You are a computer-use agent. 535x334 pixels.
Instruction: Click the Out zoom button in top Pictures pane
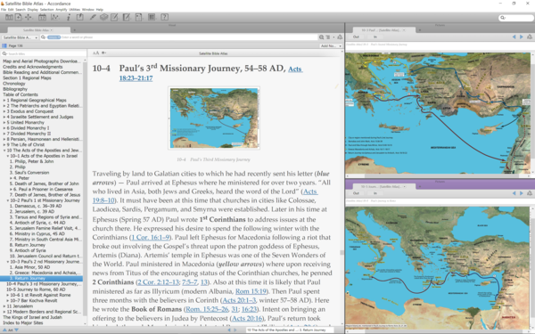click(356, 37)
